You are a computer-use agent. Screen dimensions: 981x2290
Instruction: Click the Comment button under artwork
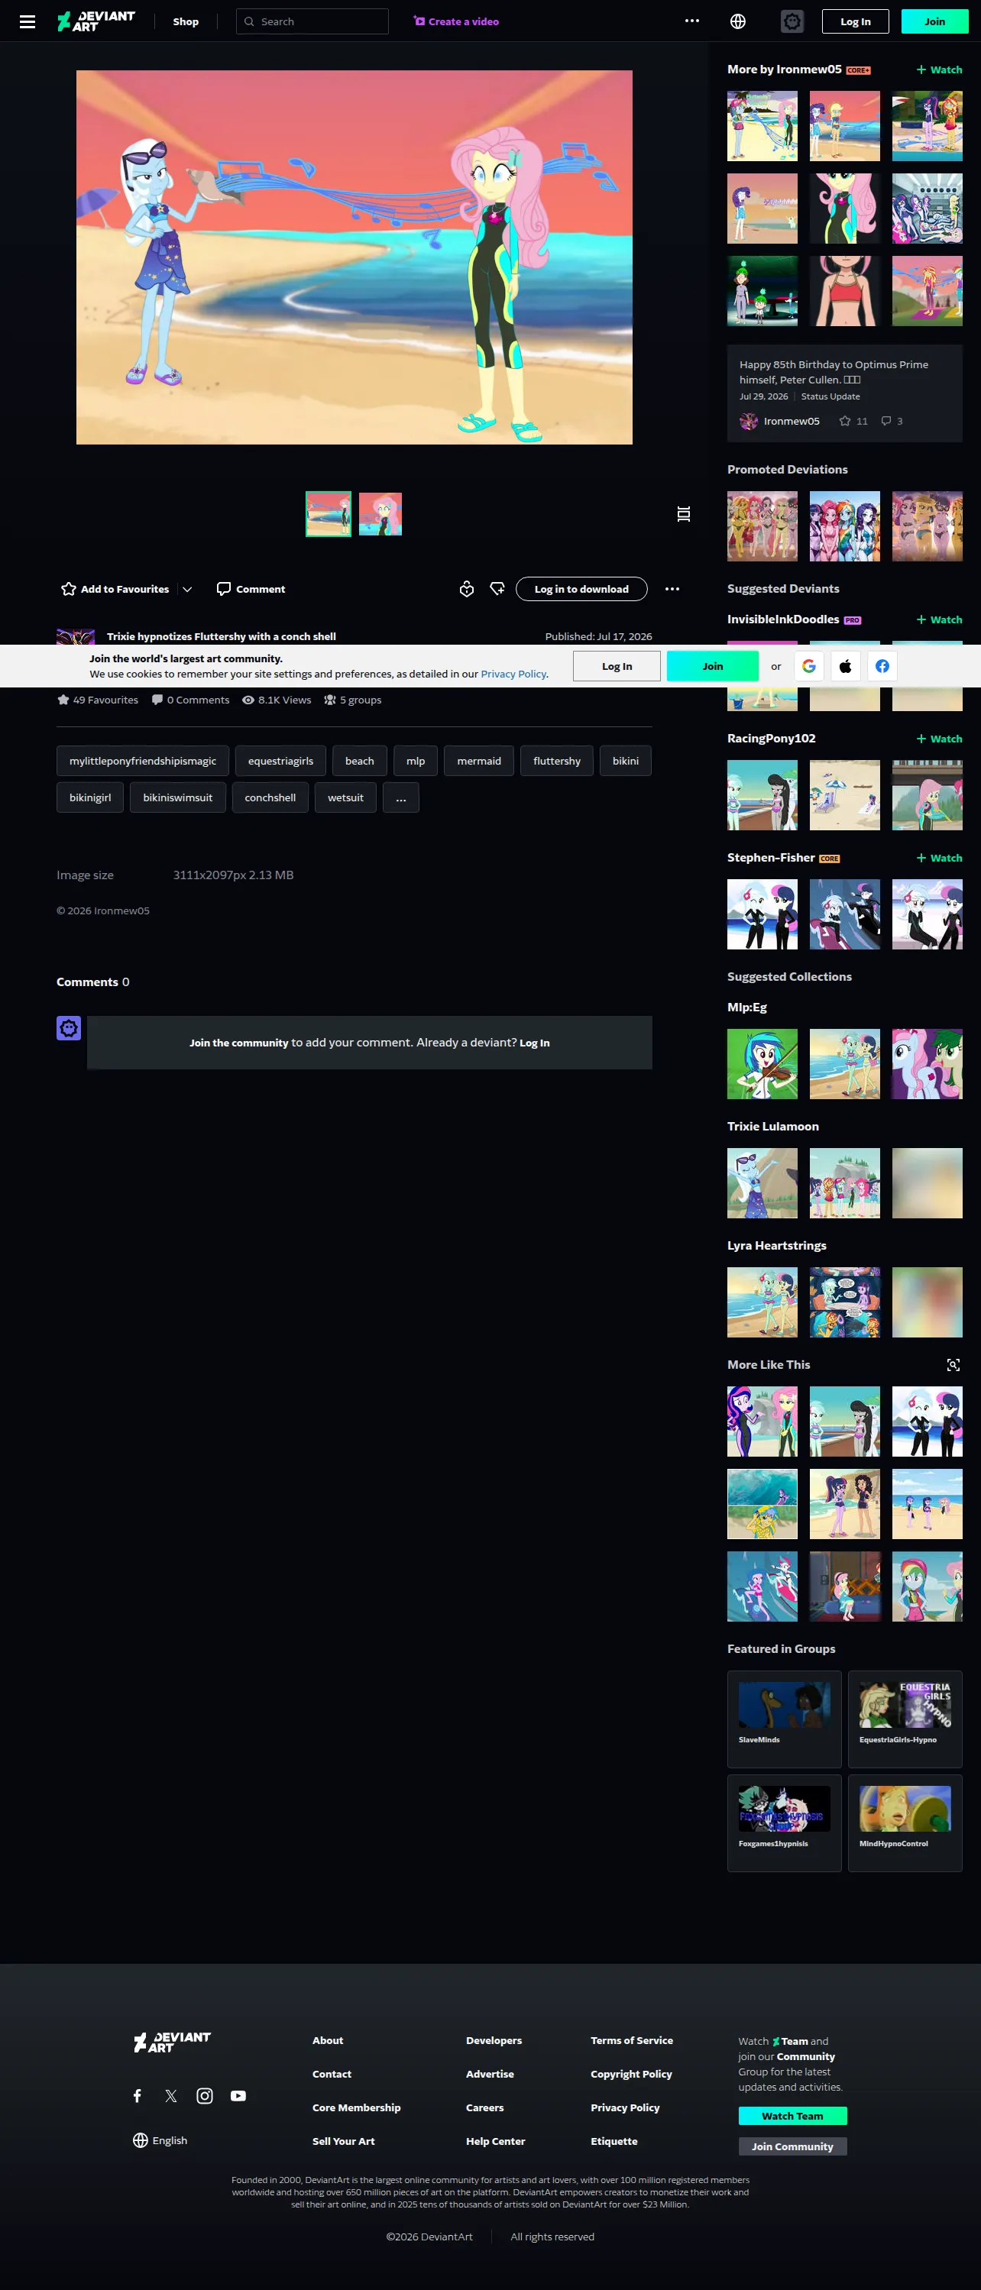pyautogui.click(x=251, y=590)
